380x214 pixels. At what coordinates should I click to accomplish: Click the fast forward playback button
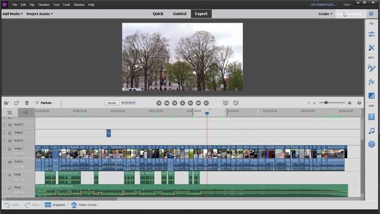[198, 103]
